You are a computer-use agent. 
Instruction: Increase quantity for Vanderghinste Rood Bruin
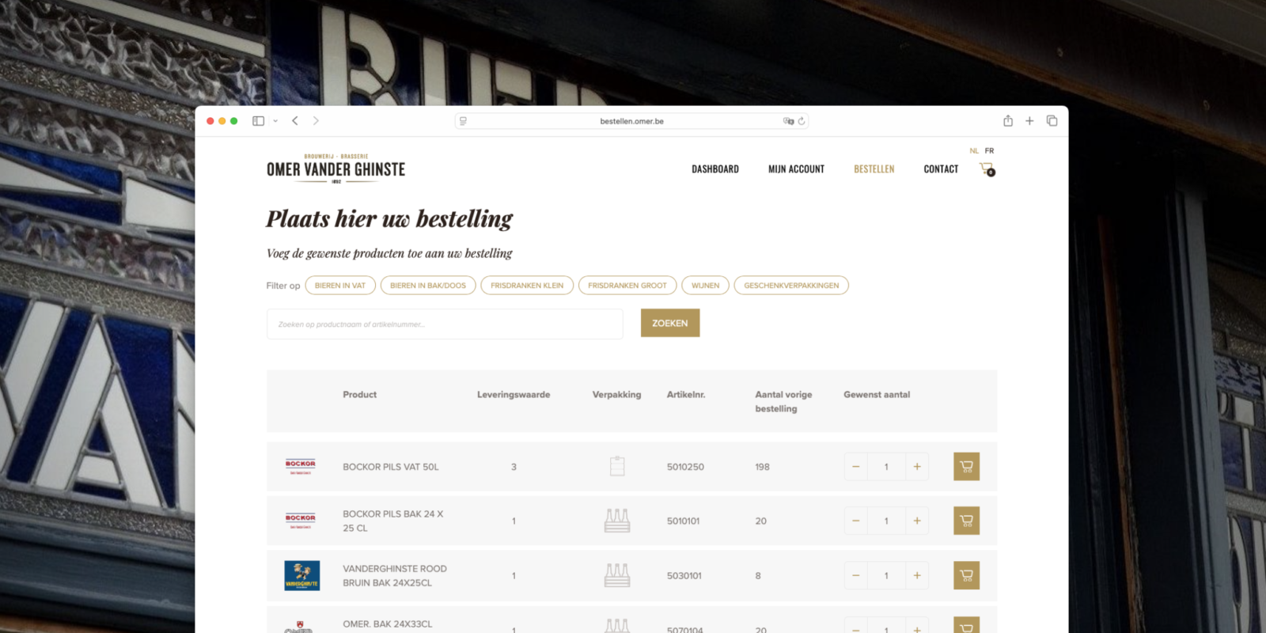[x=917, y=576]
